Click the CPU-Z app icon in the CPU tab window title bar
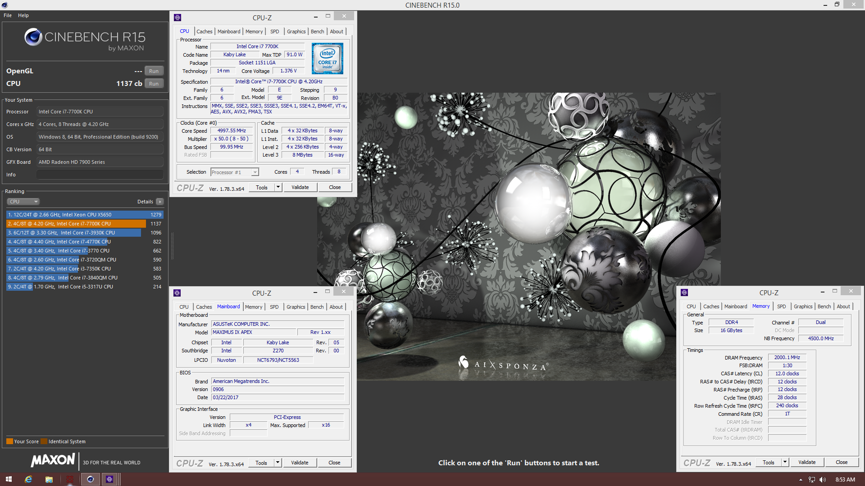865x486 pixels. click(x=178, y=18)
